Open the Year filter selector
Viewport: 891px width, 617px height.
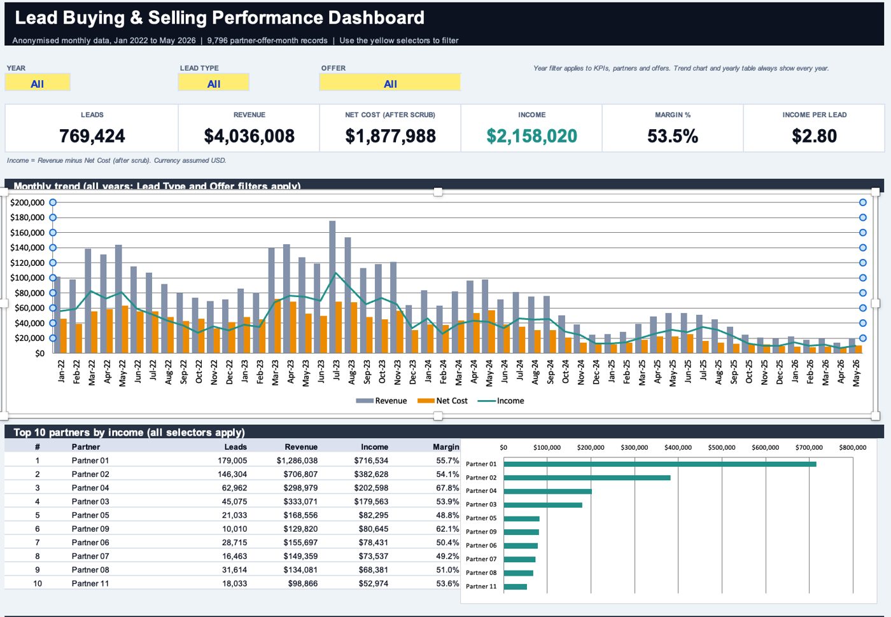click(38, 83)
